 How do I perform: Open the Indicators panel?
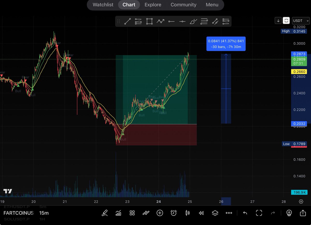click(118, 213)
